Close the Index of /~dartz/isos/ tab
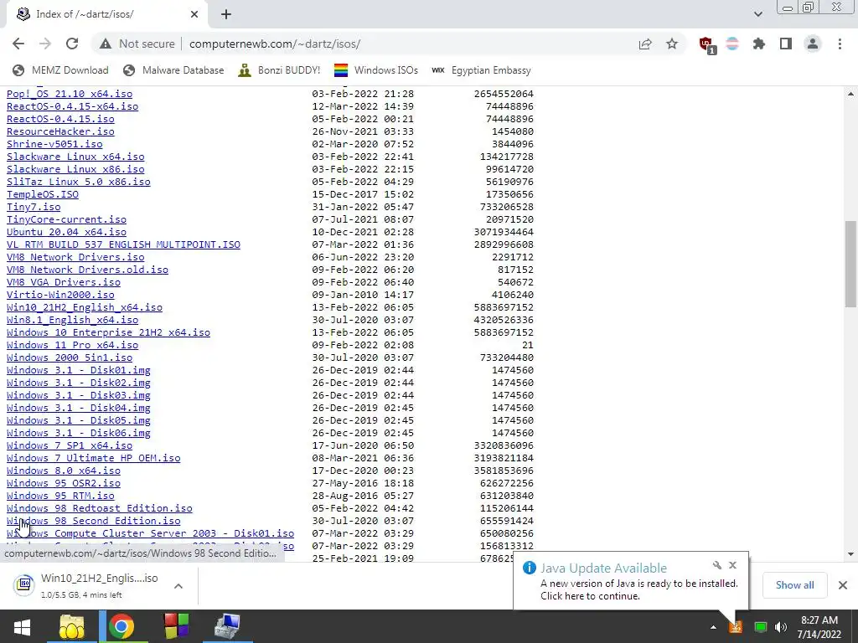The height and width of the screenshot is (643, 858). 194,14
